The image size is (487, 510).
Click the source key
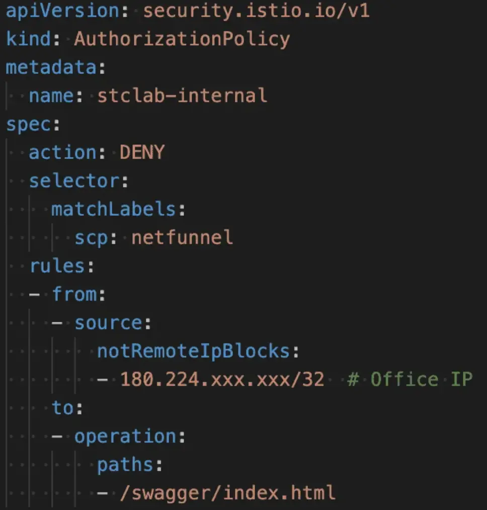tap(108, 322)
